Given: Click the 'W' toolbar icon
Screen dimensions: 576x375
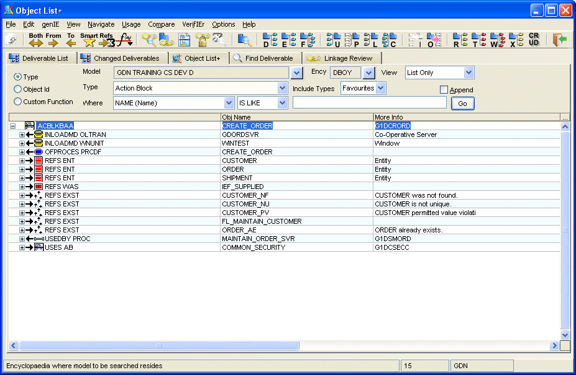Looking at the screenshot, I should [x=496, y=40].
